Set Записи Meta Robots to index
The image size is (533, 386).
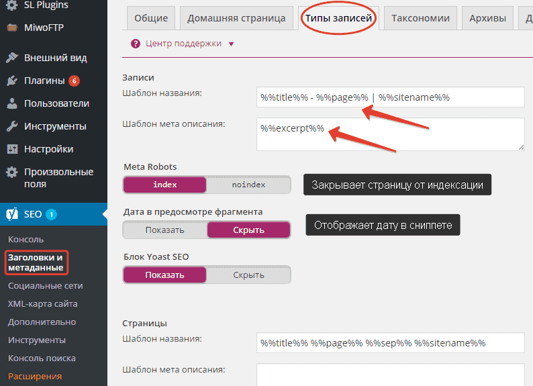165,185
